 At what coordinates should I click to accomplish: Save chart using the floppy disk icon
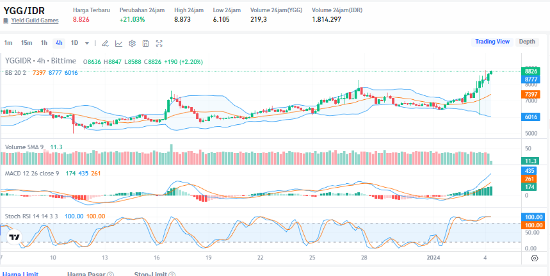(145, 44)
